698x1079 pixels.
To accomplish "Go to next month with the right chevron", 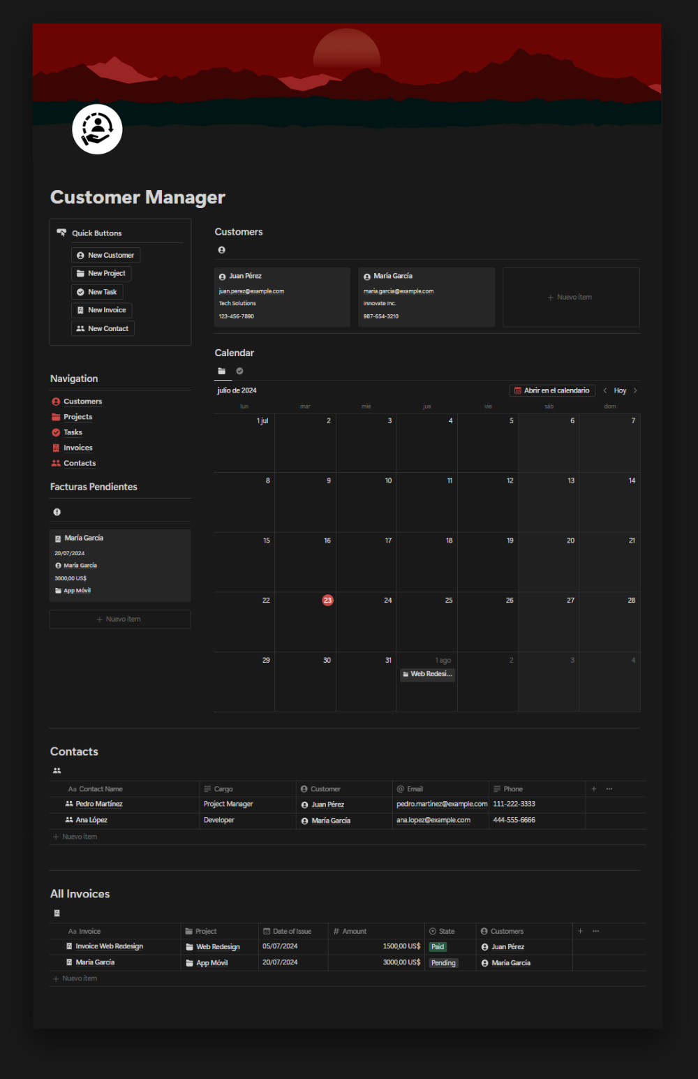I will [x=634, y=390].
